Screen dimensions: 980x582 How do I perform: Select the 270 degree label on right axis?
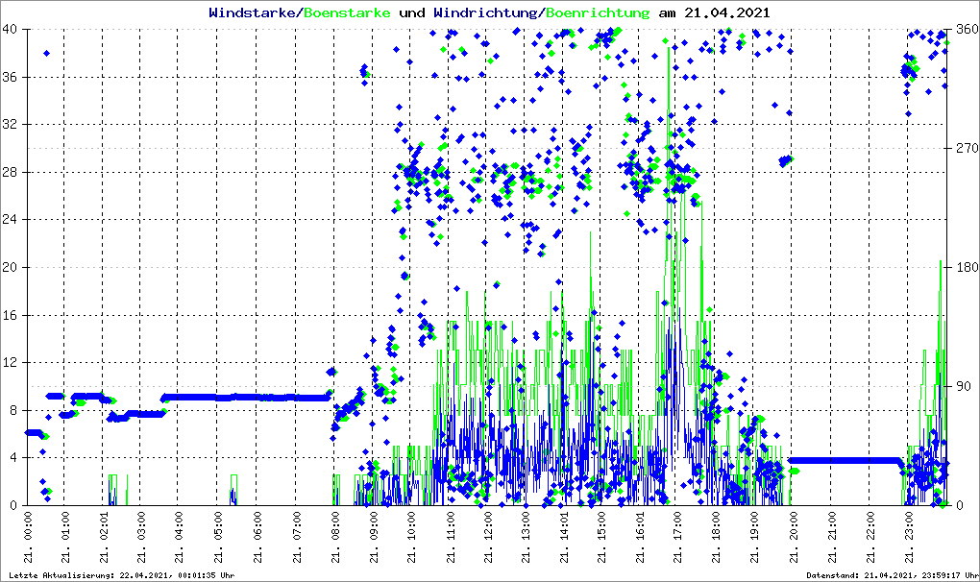(965, 148)
